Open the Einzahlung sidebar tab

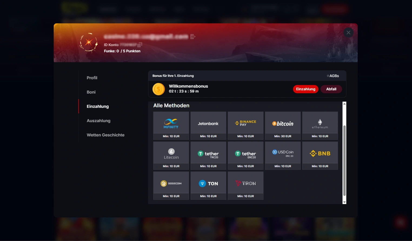click(x=98, y=106)
